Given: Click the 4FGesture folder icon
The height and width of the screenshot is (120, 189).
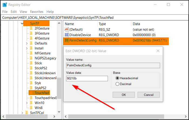Looking at the screenshot, I should pyautogui.click(x=31, y=38).
